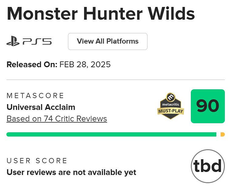
Task: Click the 'User reviews are not available yet' text
Action: tap(71, 173)
